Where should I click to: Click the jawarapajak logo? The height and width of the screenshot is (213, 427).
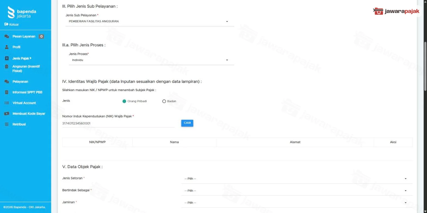[x=396, y=11]
